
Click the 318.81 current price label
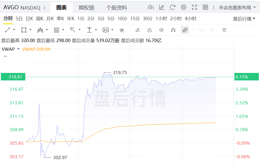13,77
